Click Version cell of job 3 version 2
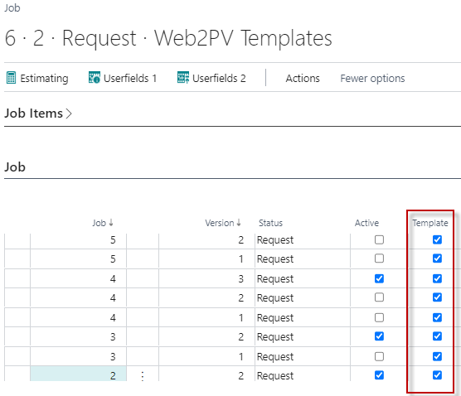 [206, 336]
